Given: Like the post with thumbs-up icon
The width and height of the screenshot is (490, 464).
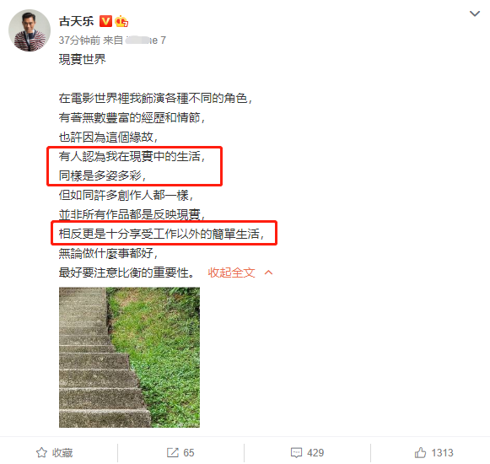Looking at the screenshot, I should pos(420,452).
